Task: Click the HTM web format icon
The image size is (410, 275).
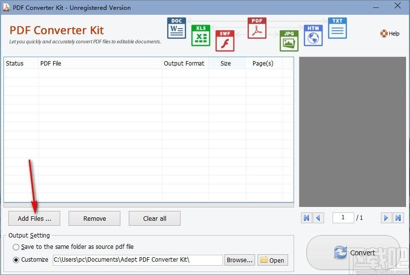Action: click(313, 35)
